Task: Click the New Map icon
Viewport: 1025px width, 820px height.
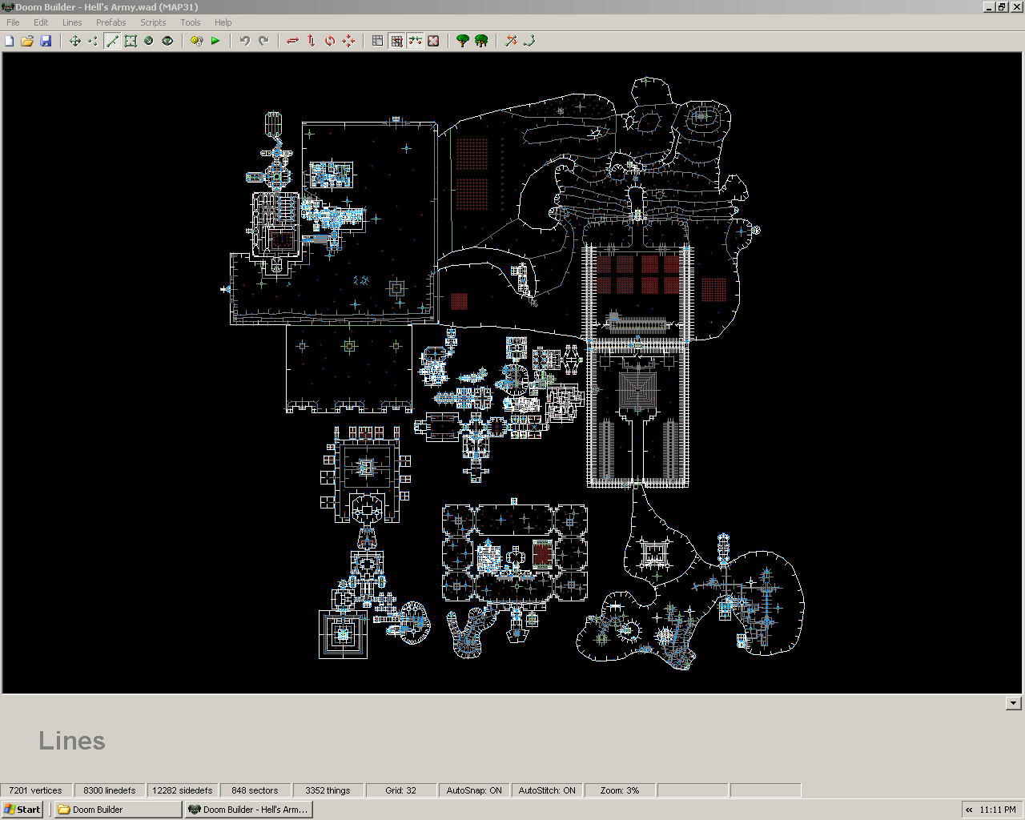Action: coord(10,41)
